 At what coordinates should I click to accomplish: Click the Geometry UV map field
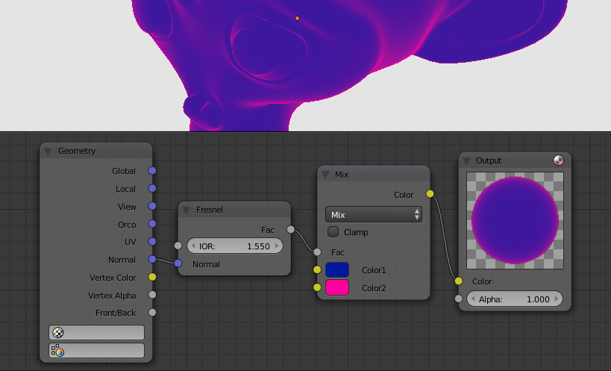tap(97, 332)
